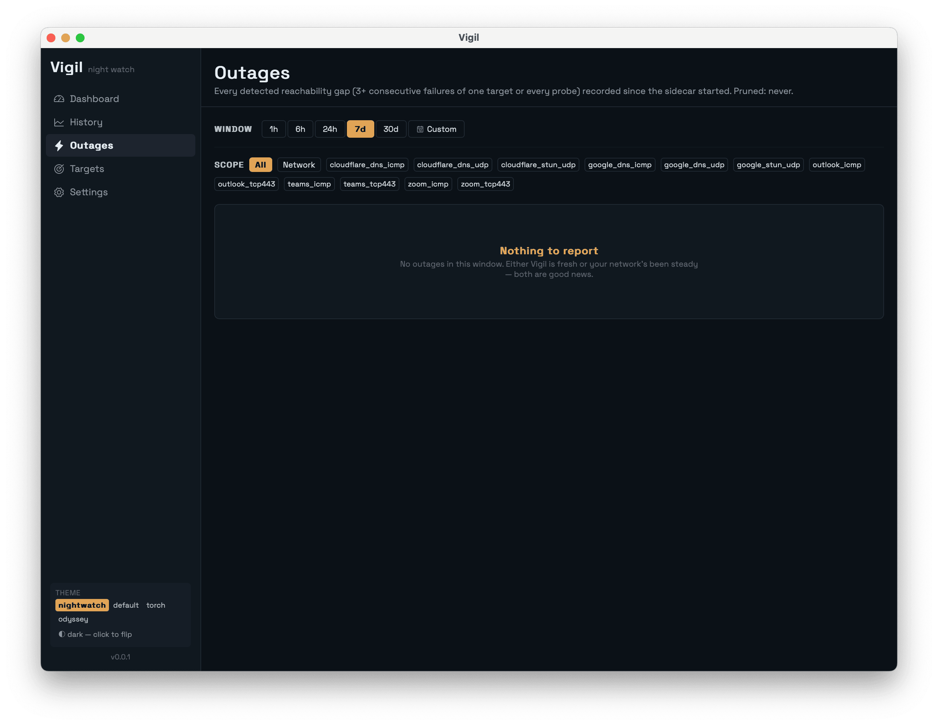Click the window's yellow minimize button
Viewport: 938px width, 725px height.
[x=65, y=38]
